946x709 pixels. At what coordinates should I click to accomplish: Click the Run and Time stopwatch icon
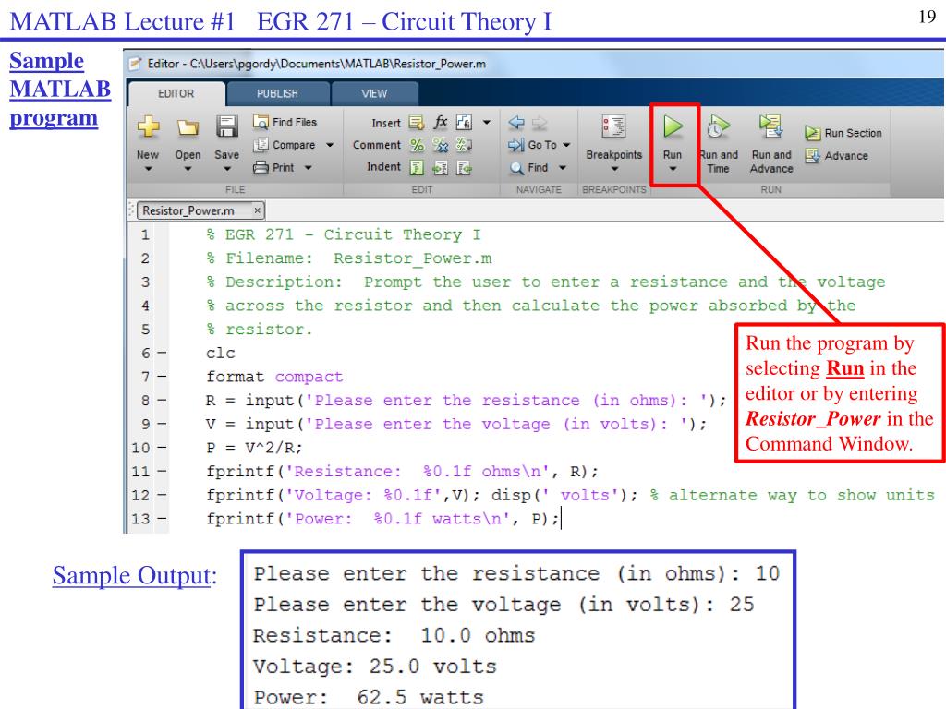[718, 126]
